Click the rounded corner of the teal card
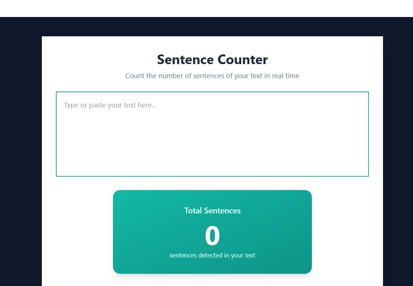Viewport: 413px width, 286px height. pyautogui.click(x=116, y=193)
